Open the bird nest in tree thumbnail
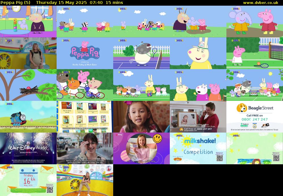 (28, 85)
